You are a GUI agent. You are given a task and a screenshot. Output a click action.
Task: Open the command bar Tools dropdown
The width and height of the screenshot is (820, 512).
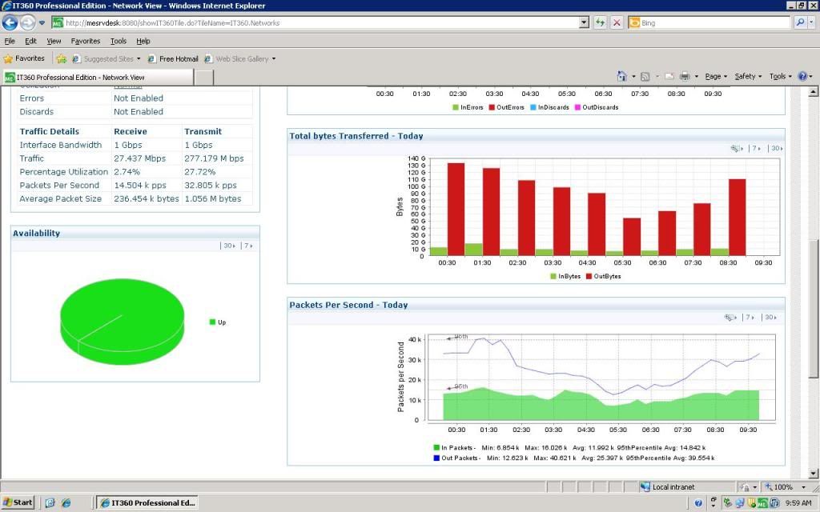[780, 76]
